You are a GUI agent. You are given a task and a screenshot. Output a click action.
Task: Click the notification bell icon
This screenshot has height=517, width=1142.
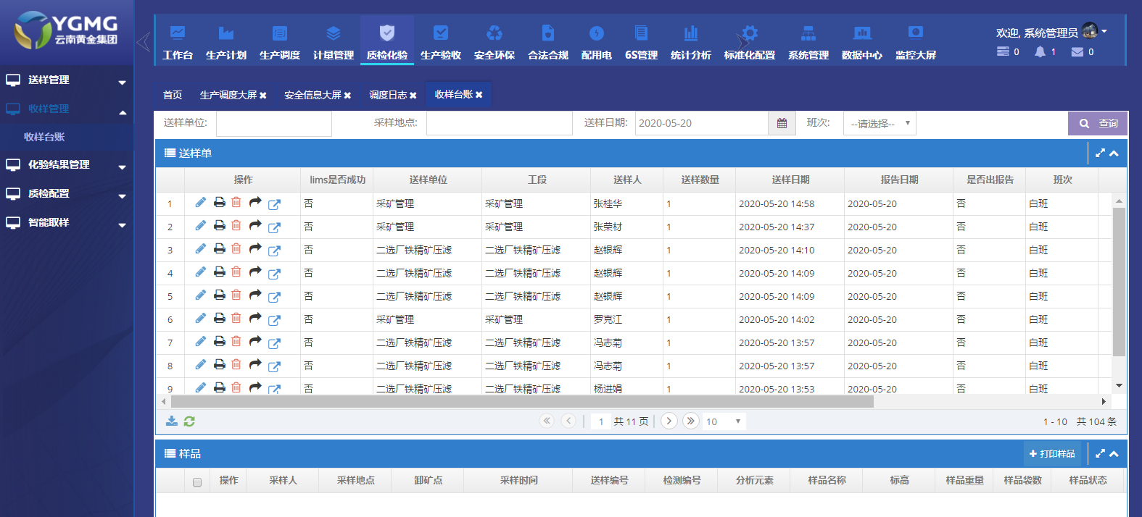point(1040,52)
